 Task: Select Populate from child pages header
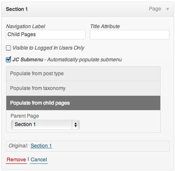pos(83,103)
